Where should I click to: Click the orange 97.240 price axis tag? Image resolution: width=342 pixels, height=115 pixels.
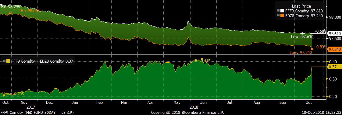click(x=334, y=49)
